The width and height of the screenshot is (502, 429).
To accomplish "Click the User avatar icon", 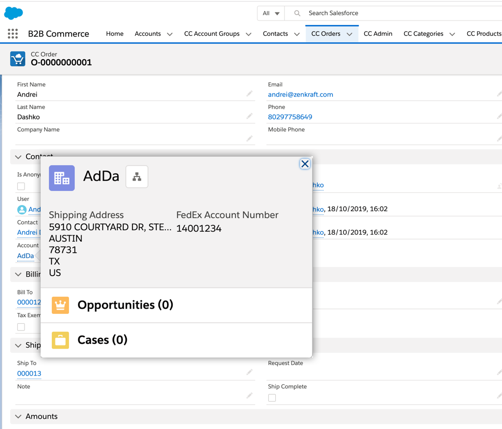I will tap(22, 210).
